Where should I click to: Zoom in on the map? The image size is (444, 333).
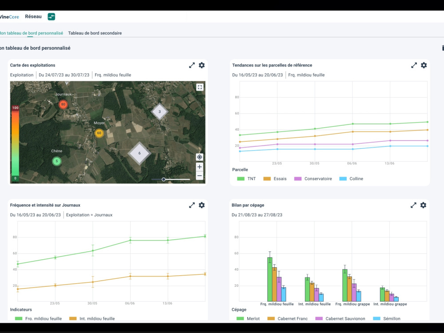[199, 167]
